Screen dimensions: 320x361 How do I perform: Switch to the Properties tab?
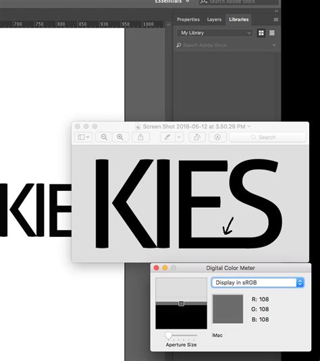coord(188,20)
